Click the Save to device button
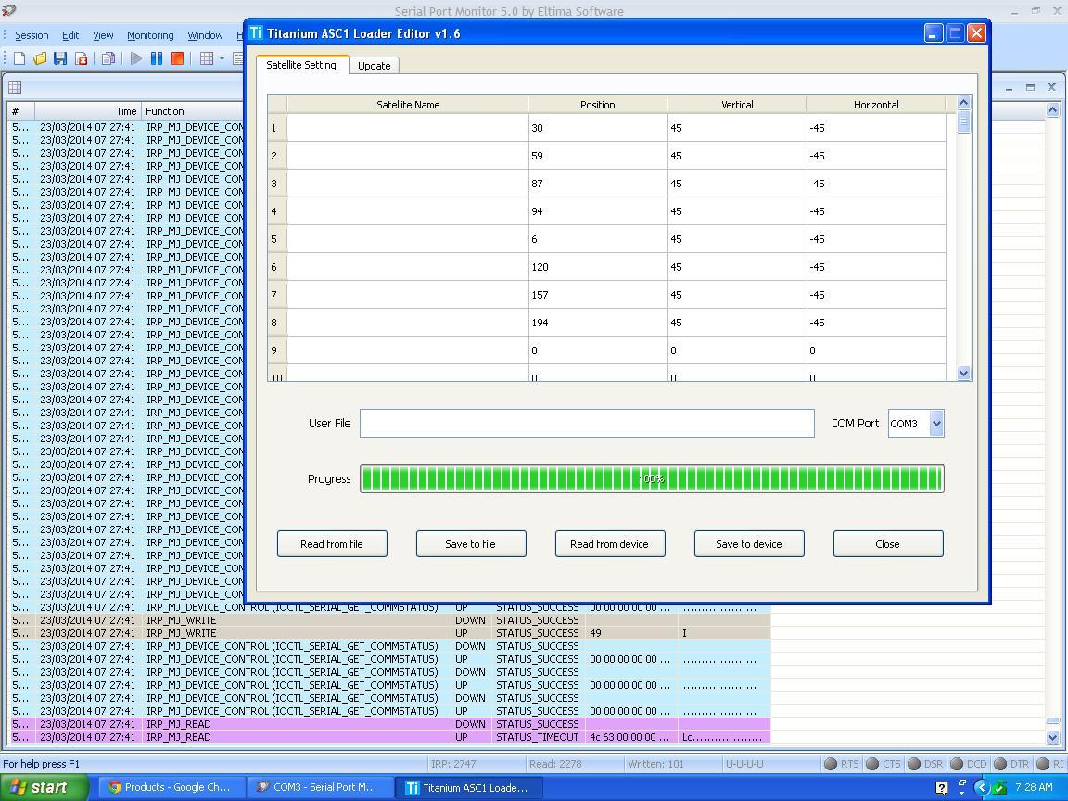The image size is (1068, 801). (748, 544)
